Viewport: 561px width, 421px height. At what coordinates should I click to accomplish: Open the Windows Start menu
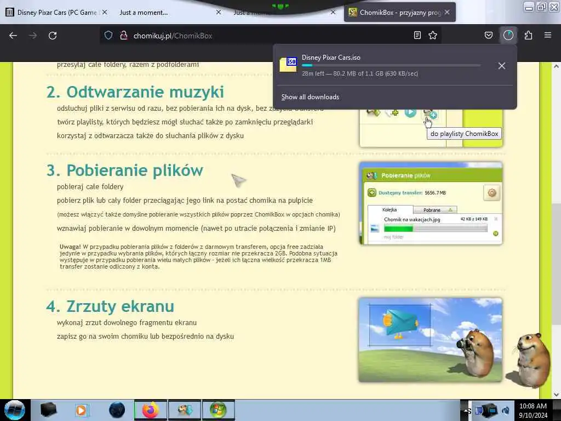[14, 410]
